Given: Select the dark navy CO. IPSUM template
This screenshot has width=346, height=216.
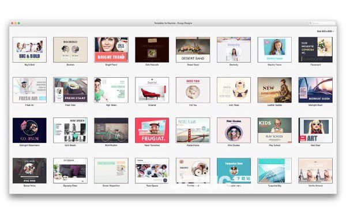Looking at the screenshot, I should click(29, 130).
